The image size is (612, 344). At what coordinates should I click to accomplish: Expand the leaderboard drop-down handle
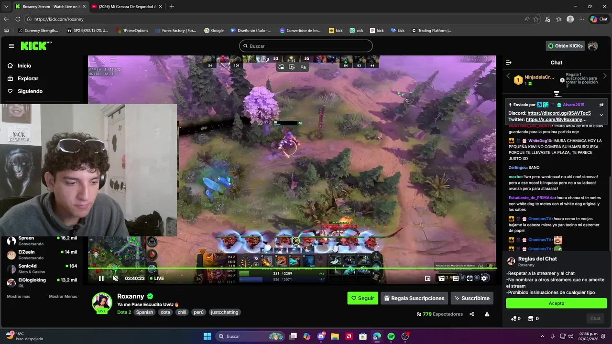[x=557, y=93]
